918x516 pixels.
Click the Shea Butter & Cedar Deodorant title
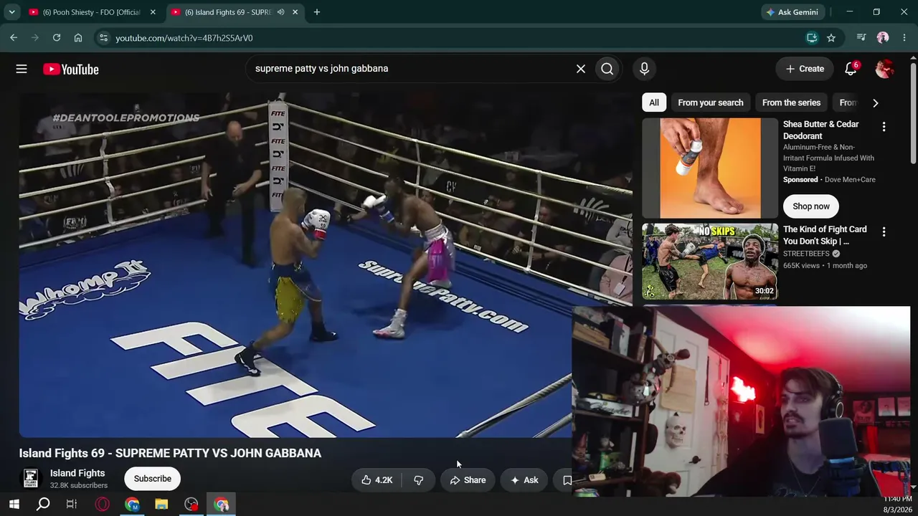pos(820,130)
